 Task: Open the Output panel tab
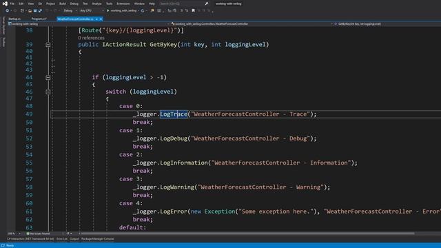[x=74, y=239]
